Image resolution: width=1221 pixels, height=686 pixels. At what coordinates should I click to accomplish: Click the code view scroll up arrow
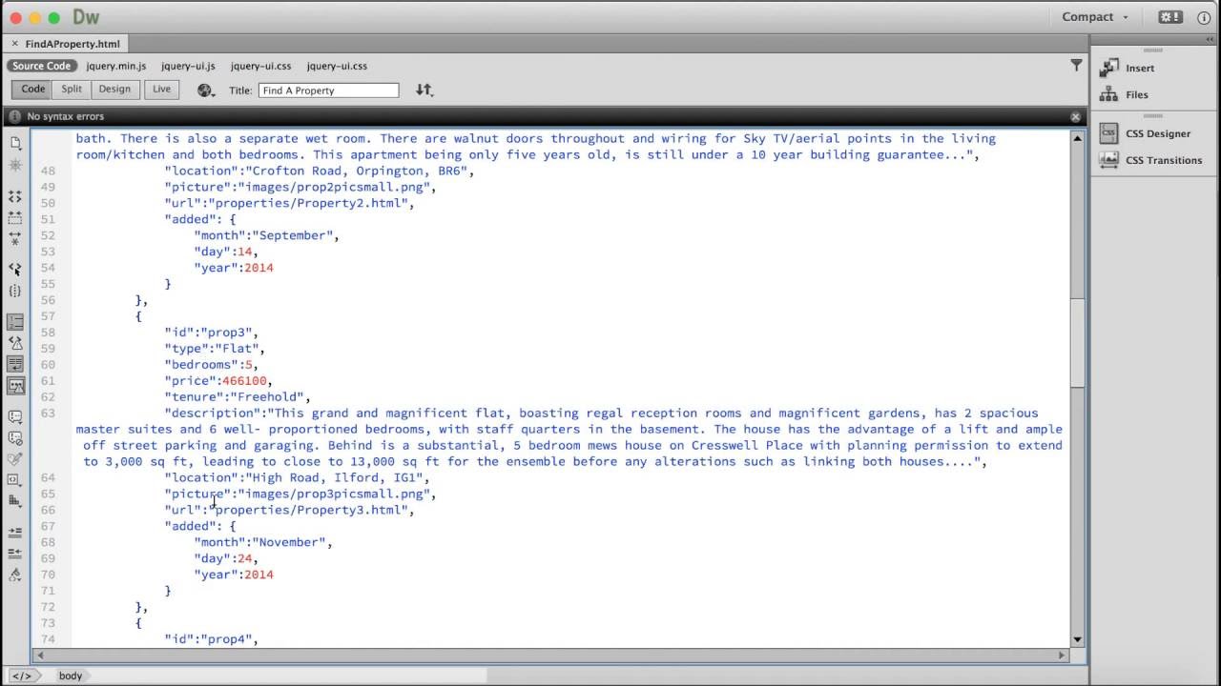pos(1078,139)
